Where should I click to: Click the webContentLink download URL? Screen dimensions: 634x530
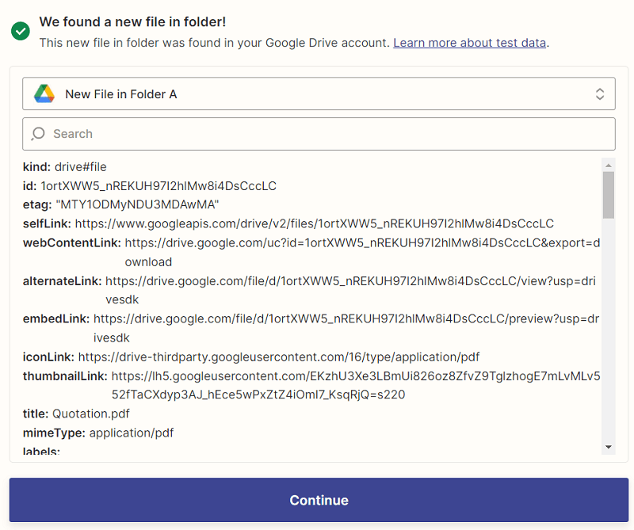tap(362, 242)
